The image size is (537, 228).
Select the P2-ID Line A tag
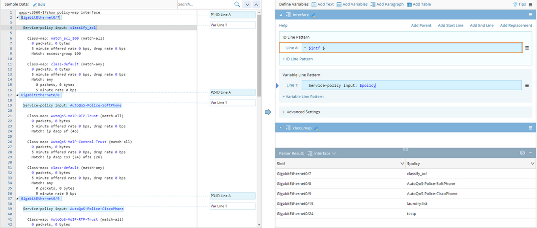point(232,92)
